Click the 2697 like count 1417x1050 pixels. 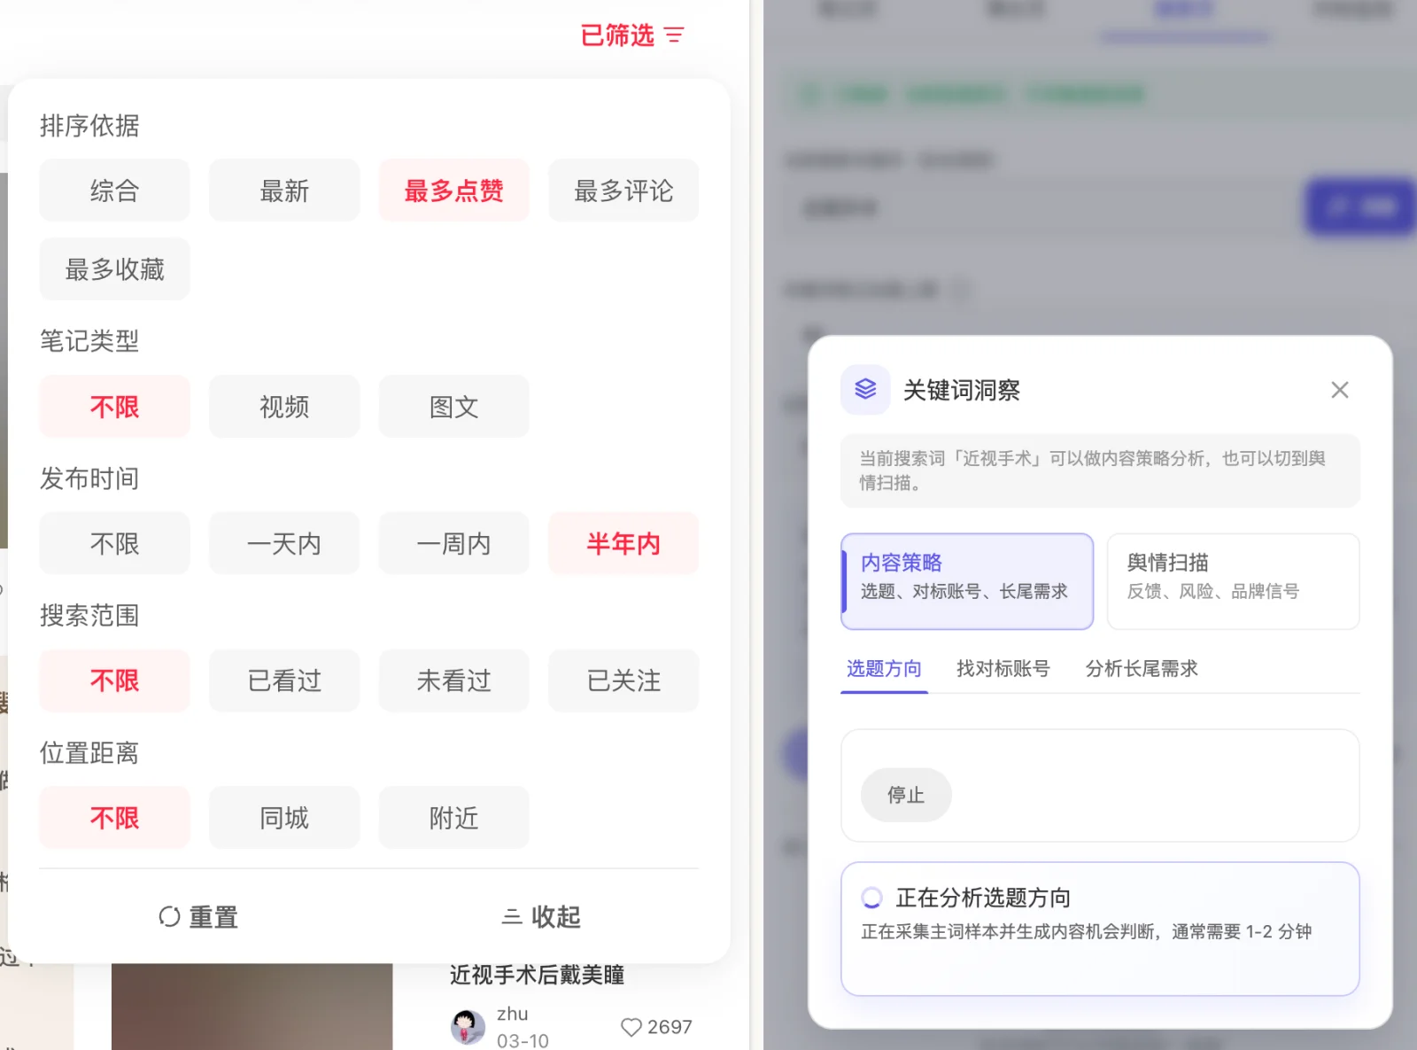tap(670, 1027)
